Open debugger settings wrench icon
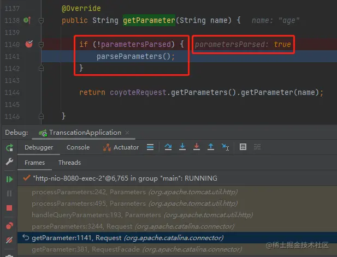337x257 pixels. [9, 162]
